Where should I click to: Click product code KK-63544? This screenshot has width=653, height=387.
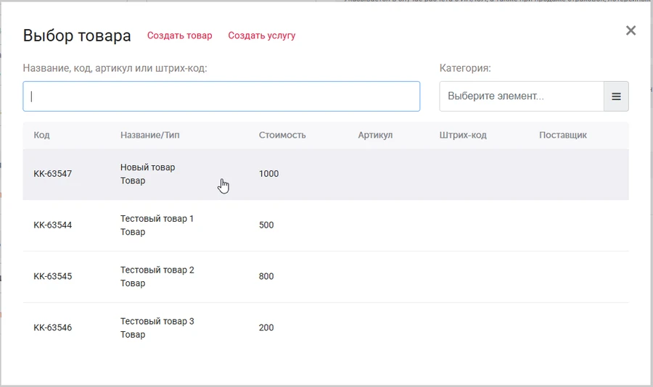53,225
